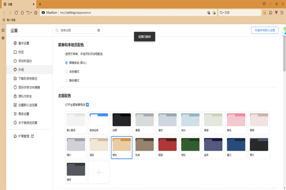
Task: Open a new tab with plus icon
Action: (40, 4)
